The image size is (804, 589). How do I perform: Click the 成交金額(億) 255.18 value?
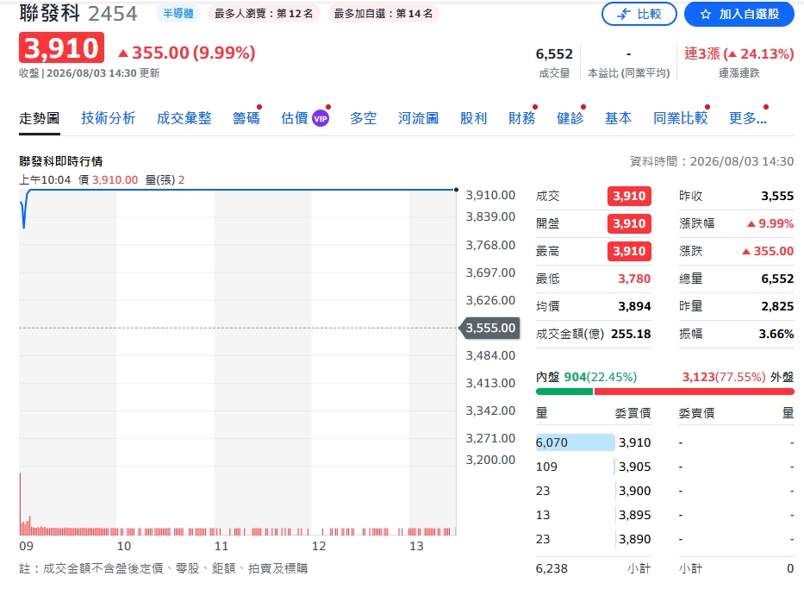[631, 334]
